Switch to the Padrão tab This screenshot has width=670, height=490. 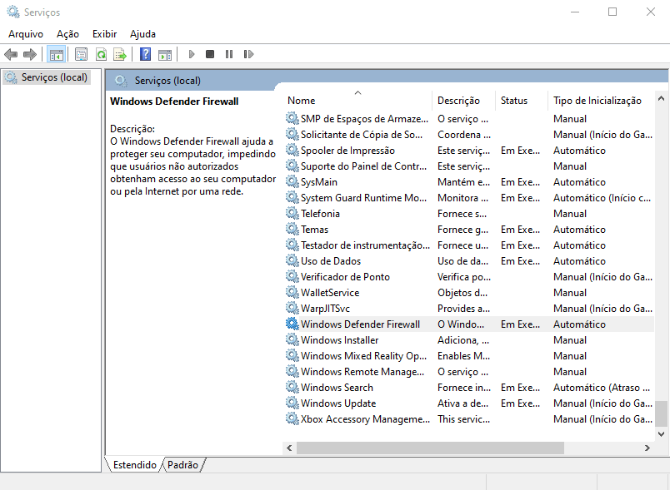coord(182,465)
